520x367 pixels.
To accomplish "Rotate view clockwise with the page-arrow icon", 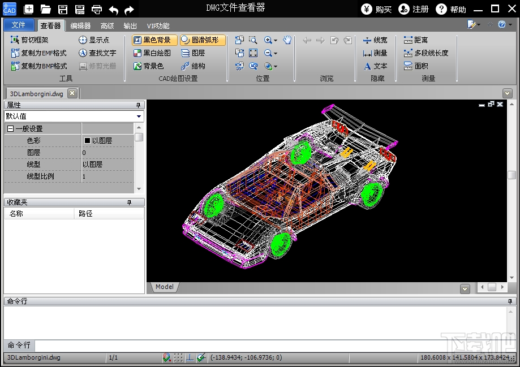I will [x=239, y=53].
